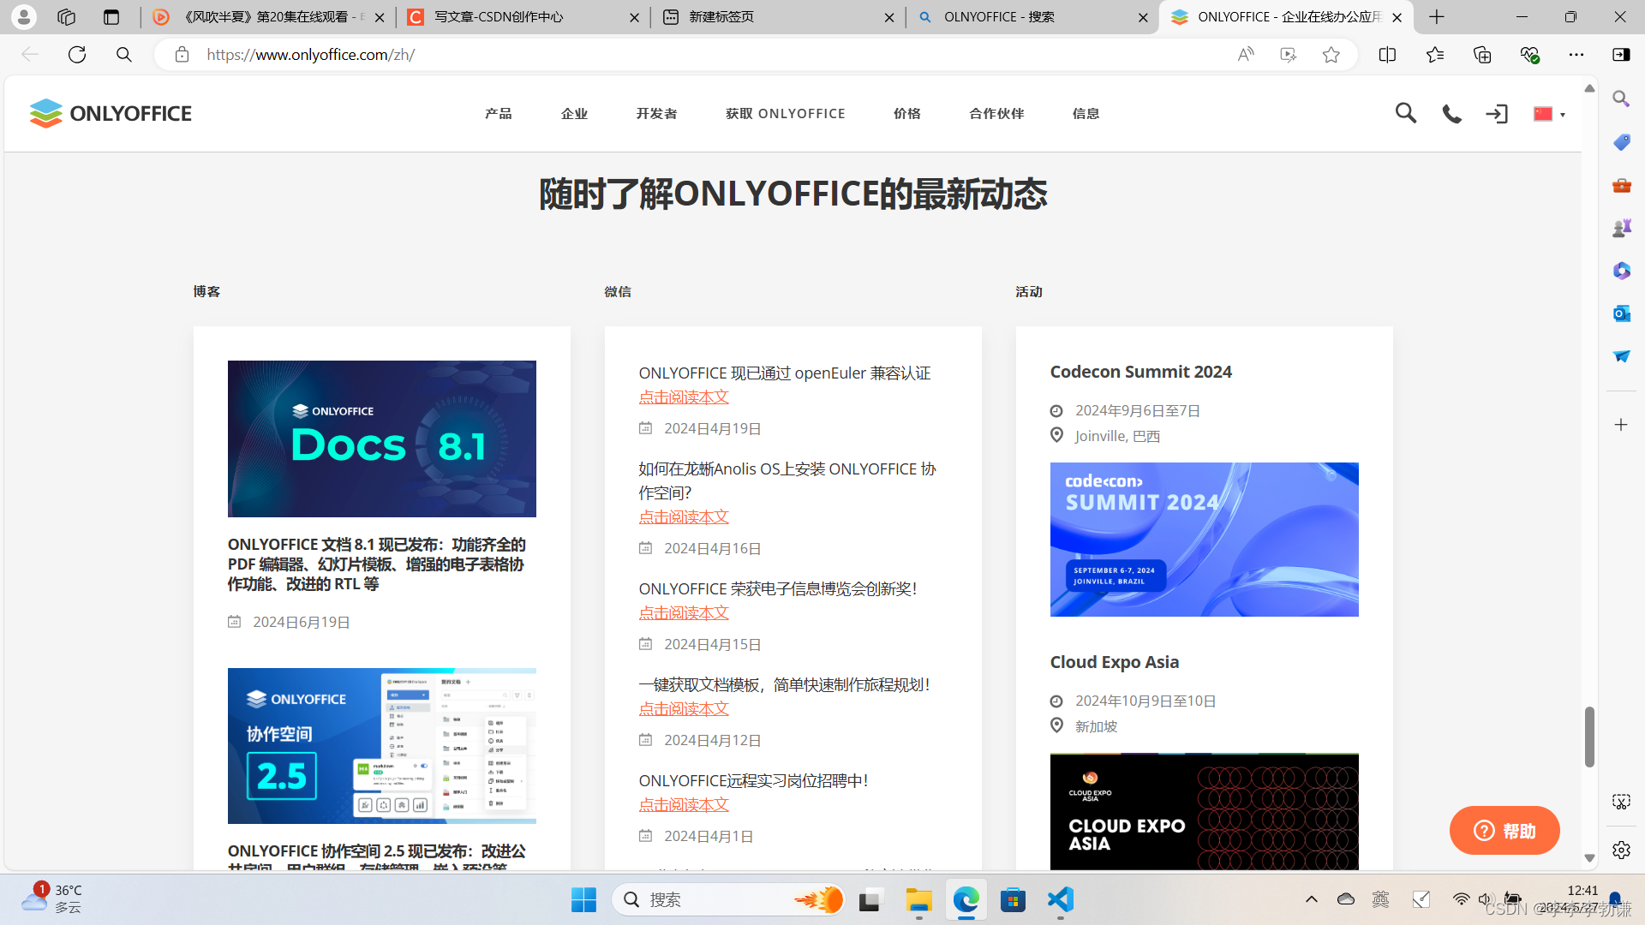Expand the system tray hidden icons chevron

click(1311, 899)
